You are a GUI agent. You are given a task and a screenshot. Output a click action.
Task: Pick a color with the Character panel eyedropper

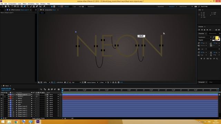pyautogui.click(x=213, y=37)
